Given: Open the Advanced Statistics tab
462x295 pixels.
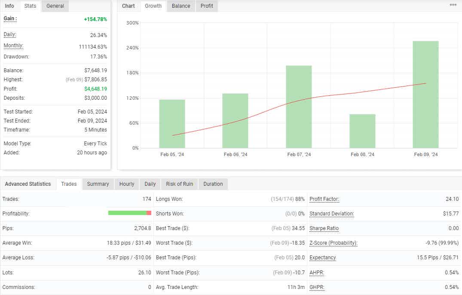Looking at the screenshot, I should click(x=28, y=184).
